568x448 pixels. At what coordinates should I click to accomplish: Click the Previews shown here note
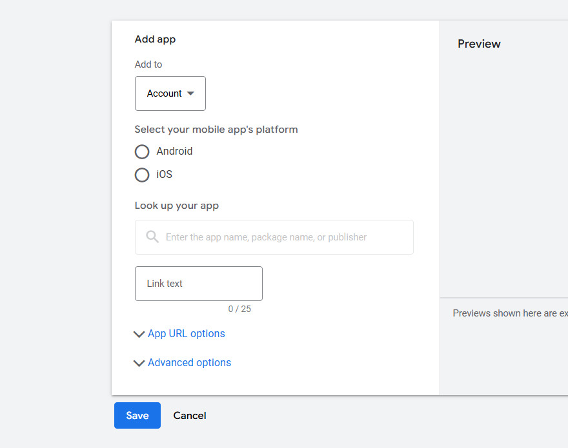click(x=510, y=313)
